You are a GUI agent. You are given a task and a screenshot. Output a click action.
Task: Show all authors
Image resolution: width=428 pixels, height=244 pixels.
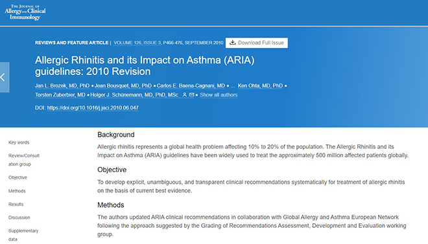click(x=219, y=94)
